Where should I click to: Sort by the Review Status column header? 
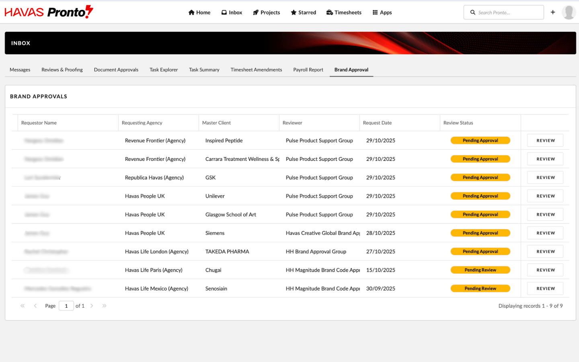(x=458, y=123)
